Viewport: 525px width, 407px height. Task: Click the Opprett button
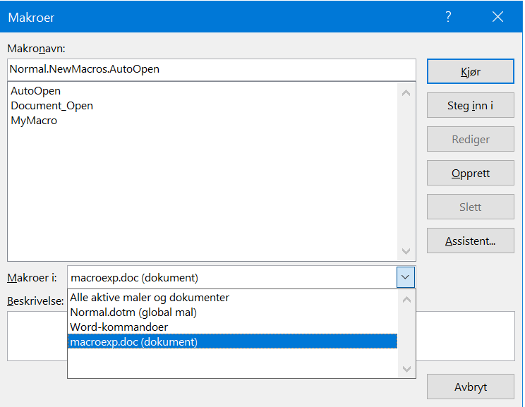470,174
